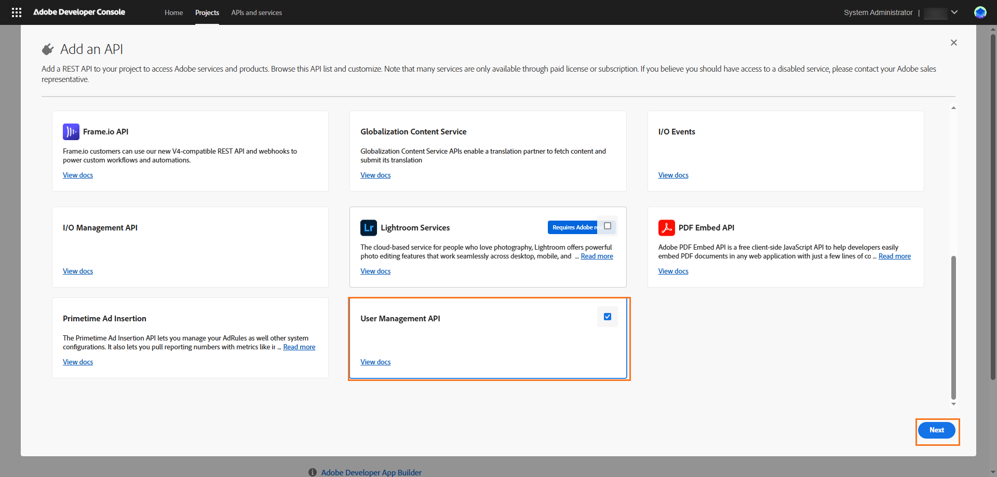Select the I/O Events card title
Screen dimensions: 997x477
click(677, 132)
